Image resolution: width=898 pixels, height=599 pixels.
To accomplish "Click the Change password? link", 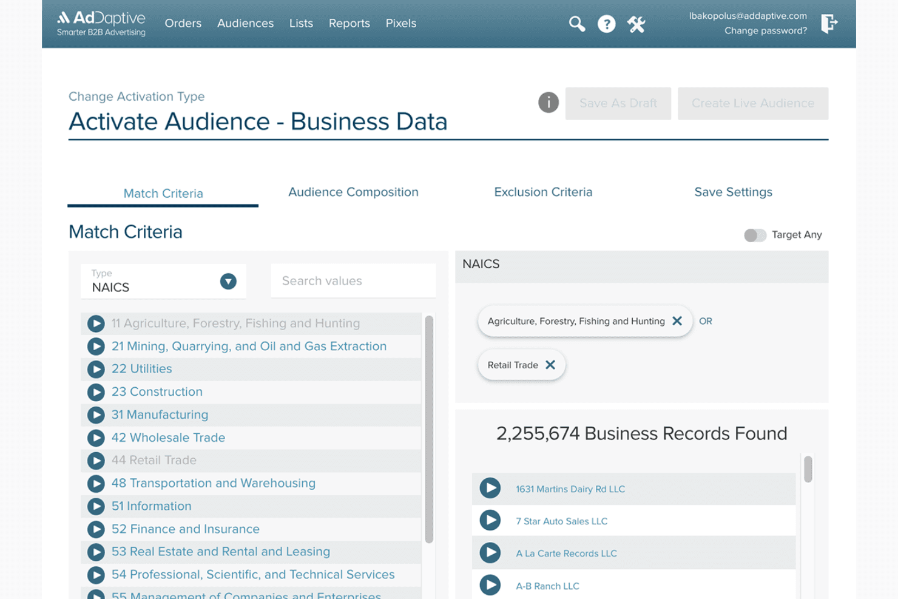I will click(x=766, y=30).
